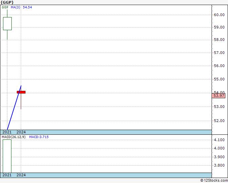Viewport: 228px width, 183px height.
Task: Click the blue MA(3) trend line
Action: (14, 108)
